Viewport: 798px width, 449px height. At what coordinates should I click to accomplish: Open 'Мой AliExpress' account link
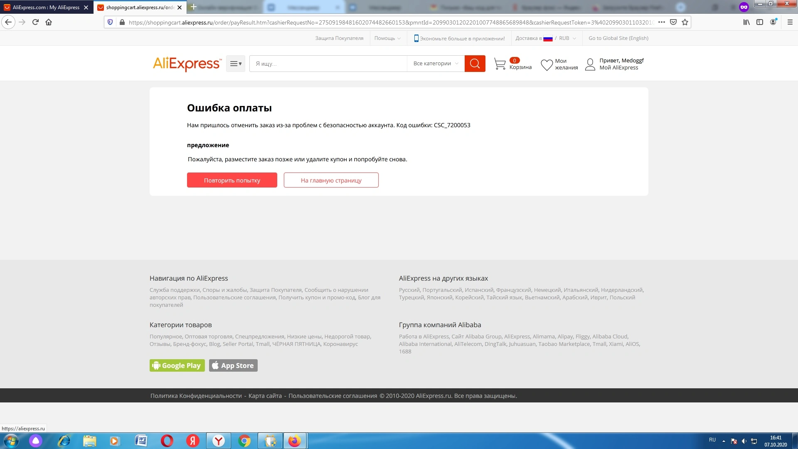coord(618,68)
